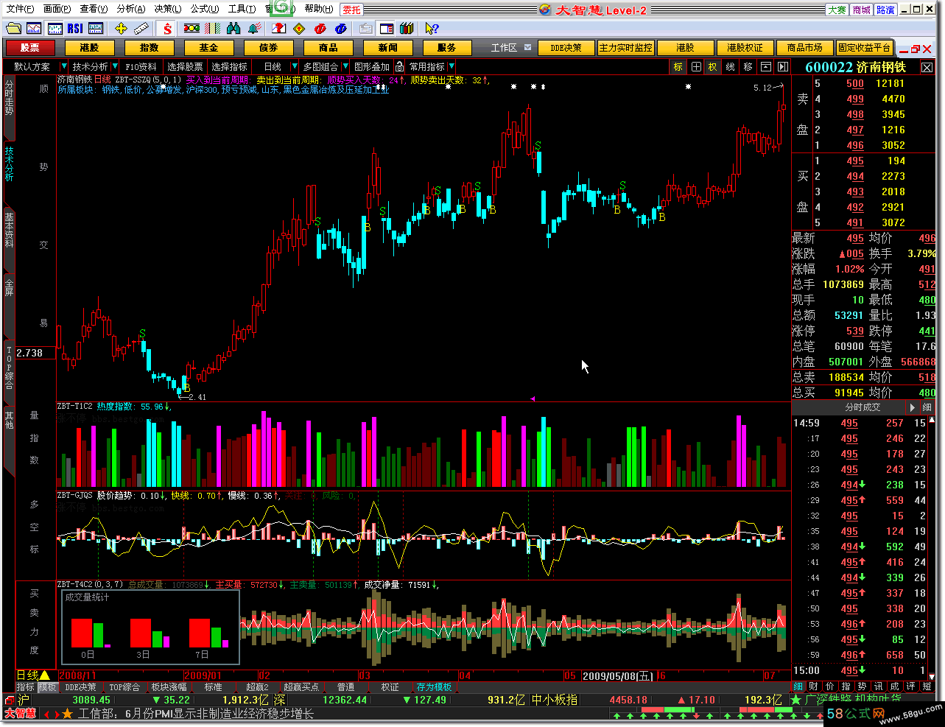Click the 日线 up triangle at bottom left
The height and width of the screenshot is (727, 945).
click(45, 675)
